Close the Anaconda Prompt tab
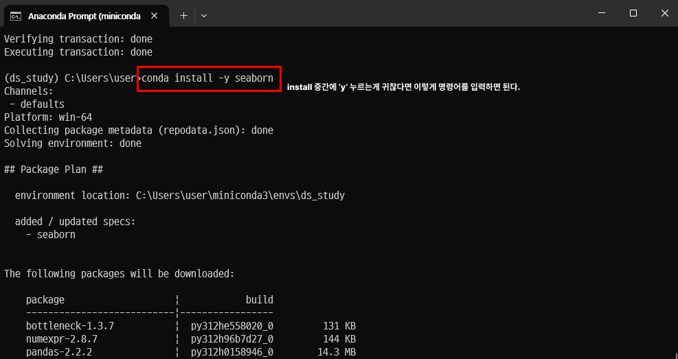 coord(155,16)
